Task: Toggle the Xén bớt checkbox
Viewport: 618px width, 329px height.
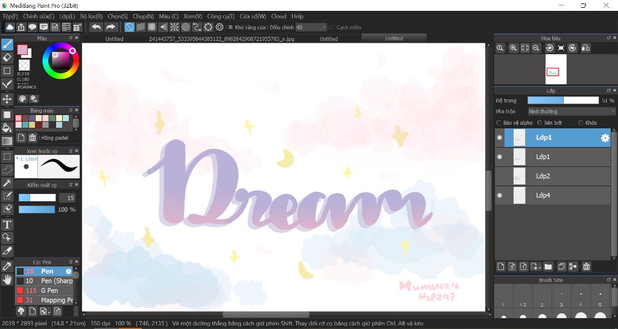Action: 540,123
